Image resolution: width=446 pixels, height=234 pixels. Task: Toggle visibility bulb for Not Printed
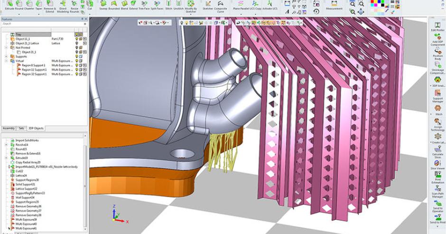click(76, 48)
